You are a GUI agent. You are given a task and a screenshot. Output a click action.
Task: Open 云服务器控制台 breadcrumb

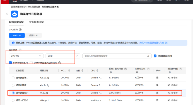(x=18, y=7)
